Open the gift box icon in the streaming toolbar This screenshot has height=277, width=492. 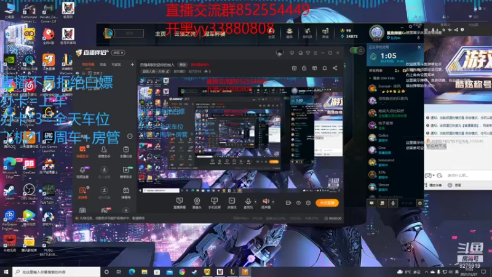point(294,68)
